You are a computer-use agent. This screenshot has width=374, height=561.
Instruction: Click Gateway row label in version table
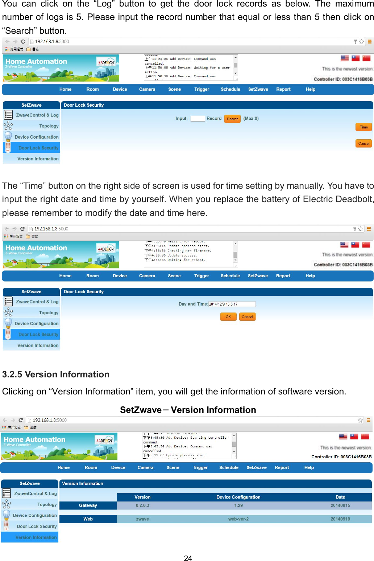[88, 505]
